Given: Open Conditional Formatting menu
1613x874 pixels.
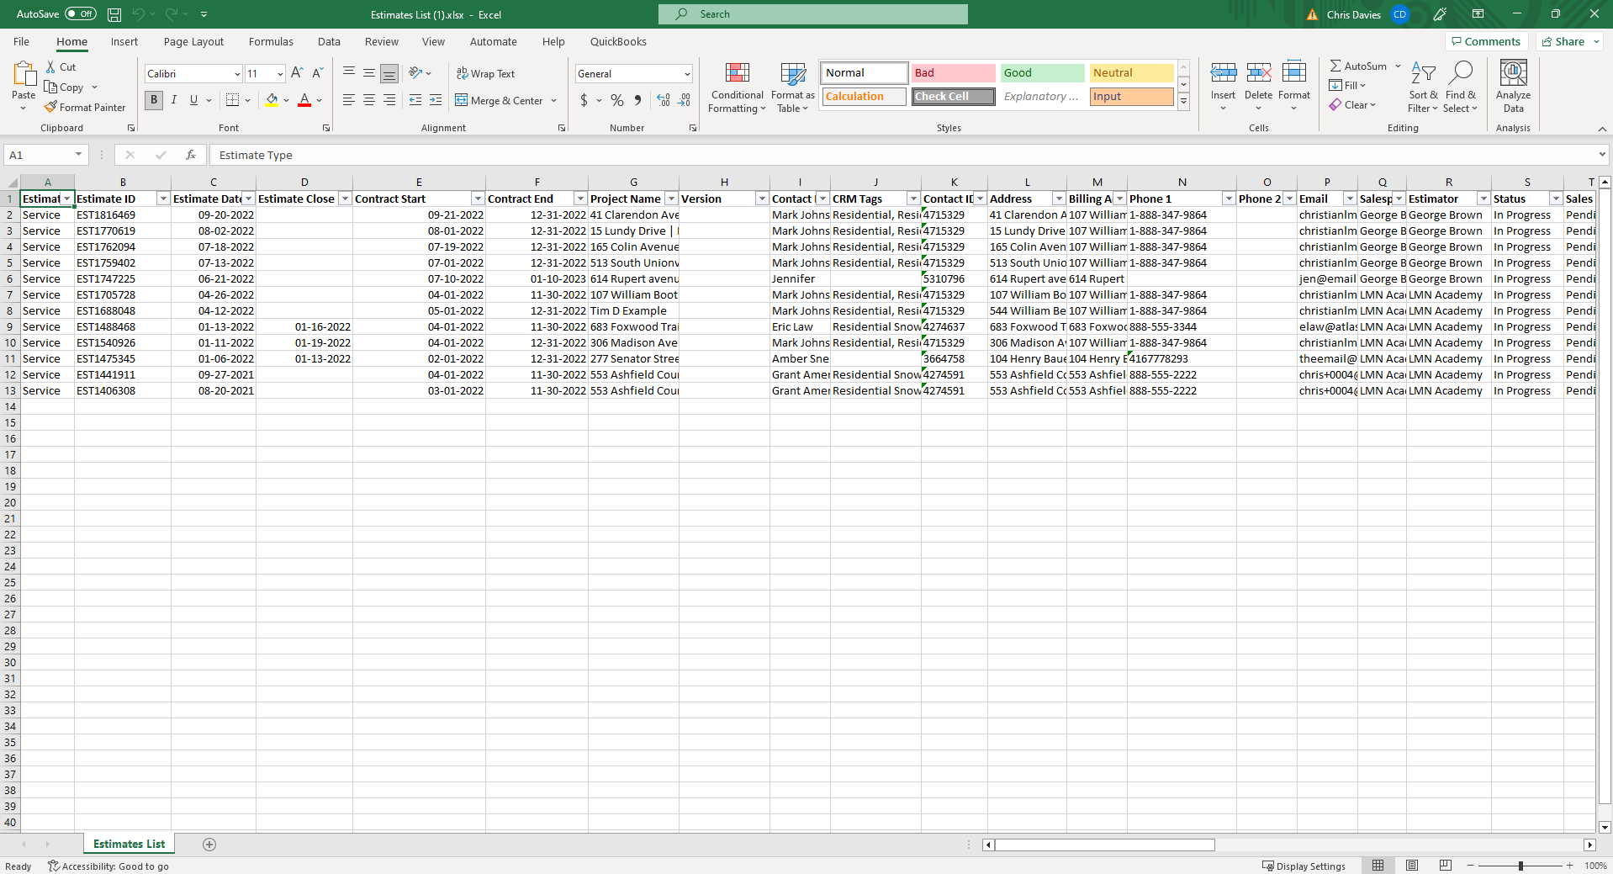Looking at the screenshot, I should pos(737,87).
